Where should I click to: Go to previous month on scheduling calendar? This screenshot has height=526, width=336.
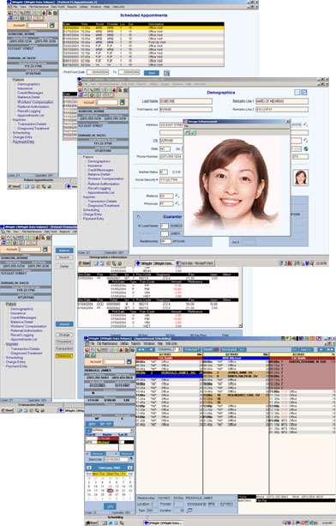point(89,468)
